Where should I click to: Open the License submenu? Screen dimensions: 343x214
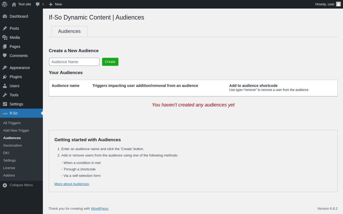21,168
